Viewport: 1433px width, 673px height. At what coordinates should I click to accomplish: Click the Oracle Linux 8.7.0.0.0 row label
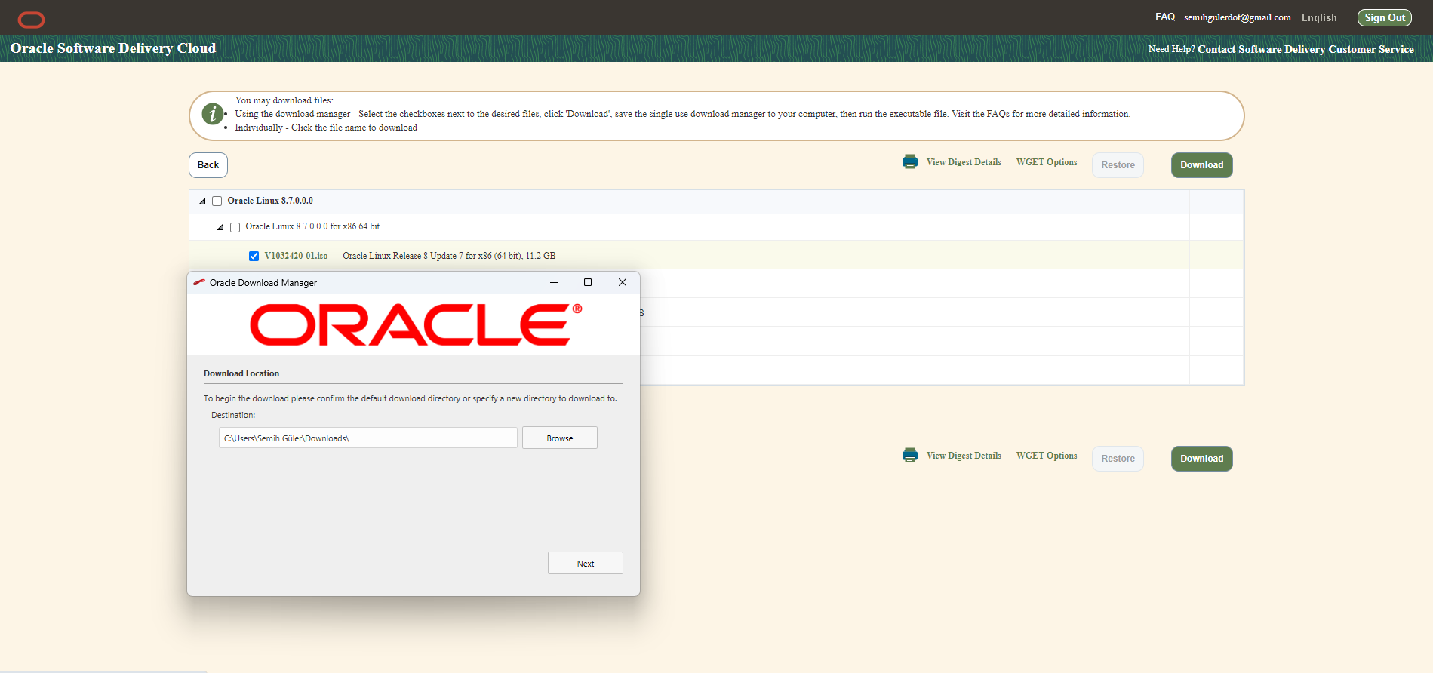click(270, 201)
